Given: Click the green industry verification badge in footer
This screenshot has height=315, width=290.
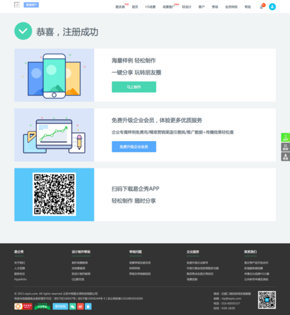Looking at the screenshot, I should 42,306.
